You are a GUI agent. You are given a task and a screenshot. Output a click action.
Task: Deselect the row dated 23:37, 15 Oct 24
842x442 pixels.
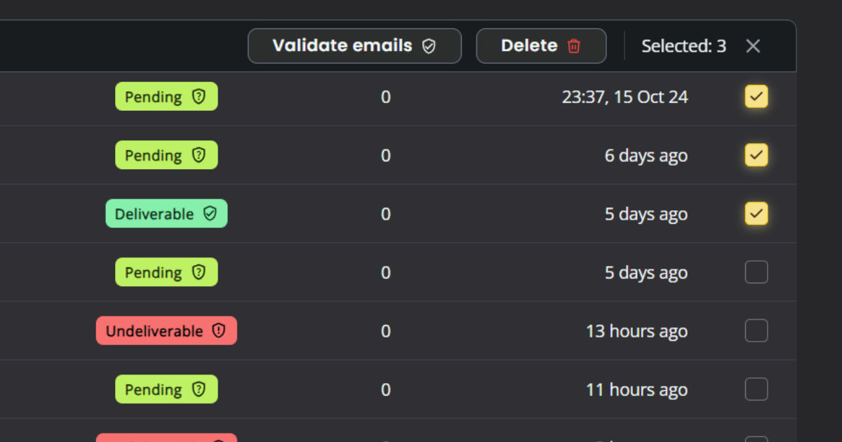(x=756, y=96)
